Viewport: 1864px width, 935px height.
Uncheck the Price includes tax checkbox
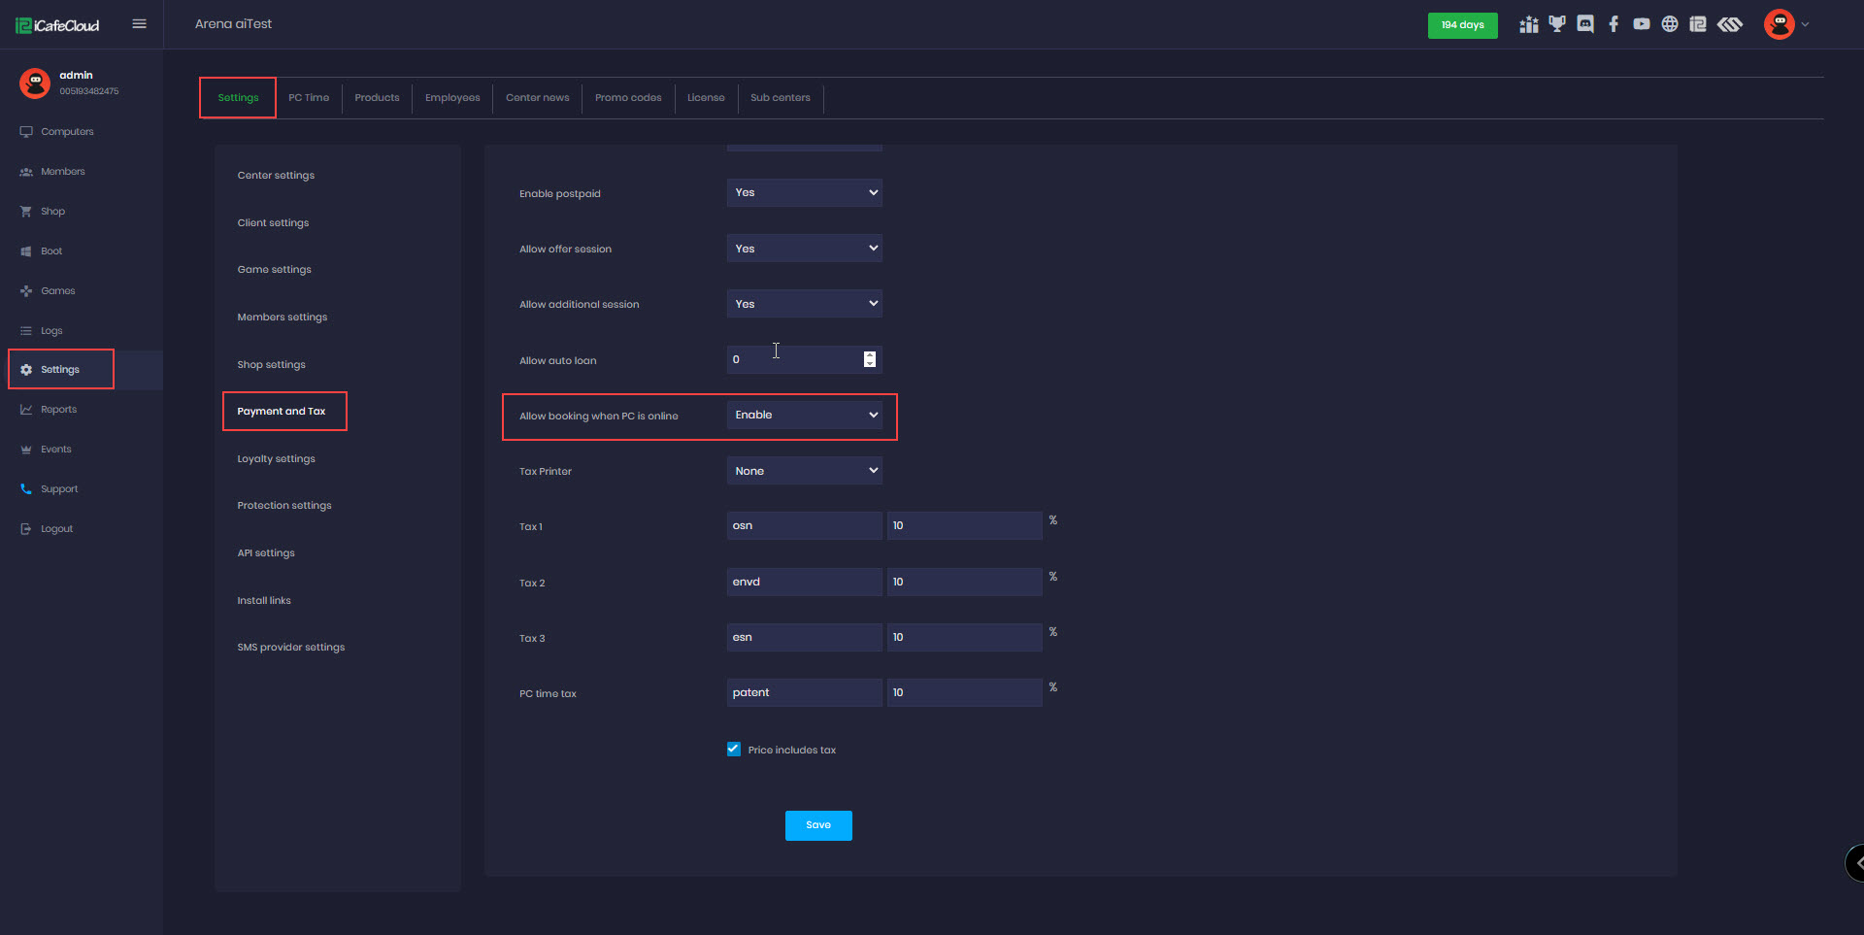[734, 749]
